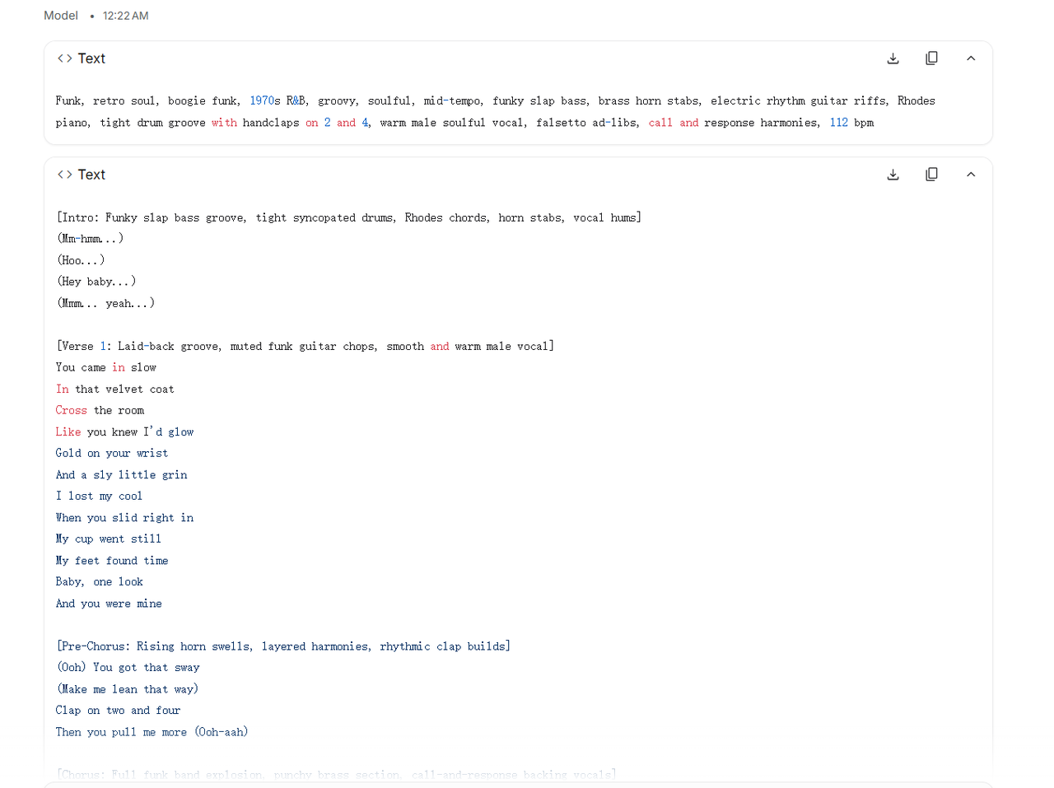
Task: Click the 12:22 AM timestamp
Action: coord(126,16)
